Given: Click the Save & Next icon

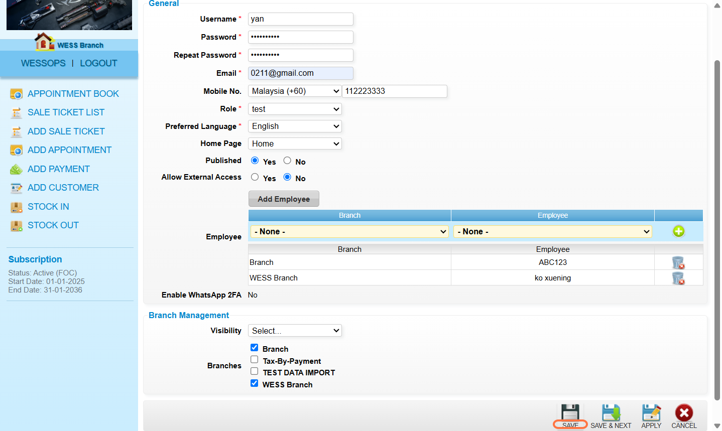Looking at the screenshot, I should [611, 412].
